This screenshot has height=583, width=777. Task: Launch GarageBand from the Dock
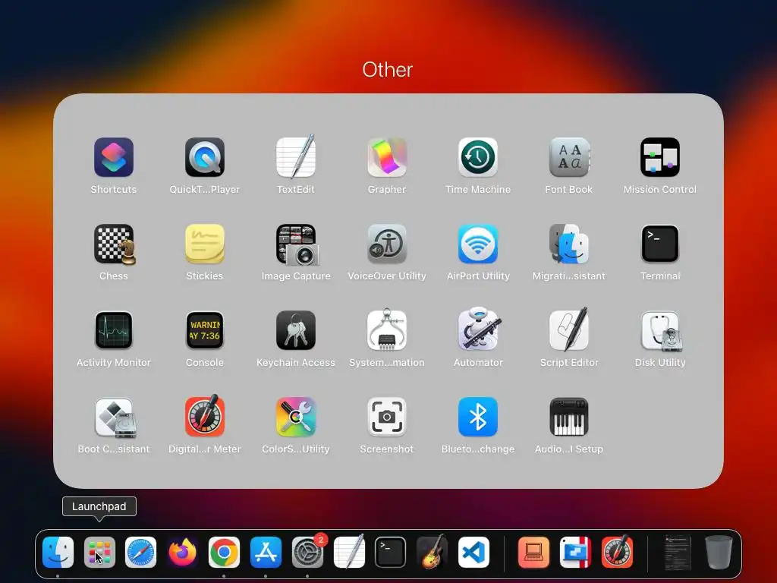(432, 551)
